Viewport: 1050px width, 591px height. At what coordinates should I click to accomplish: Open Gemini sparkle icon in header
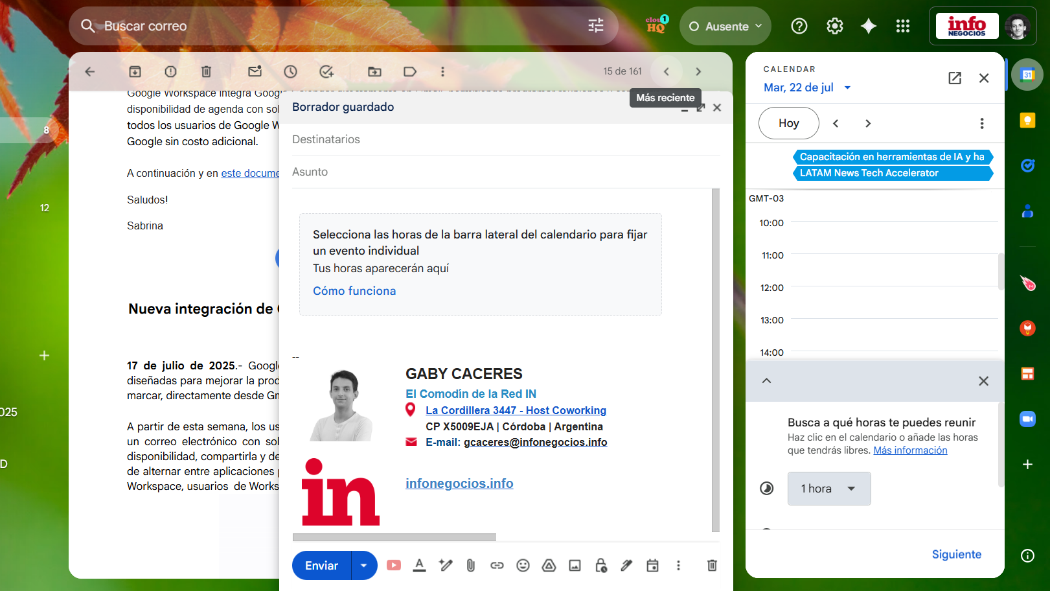(868, 26)
